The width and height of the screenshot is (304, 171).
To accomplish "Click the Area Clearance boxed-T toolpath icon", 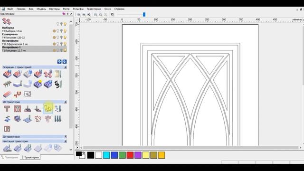I will coord(18,109).
